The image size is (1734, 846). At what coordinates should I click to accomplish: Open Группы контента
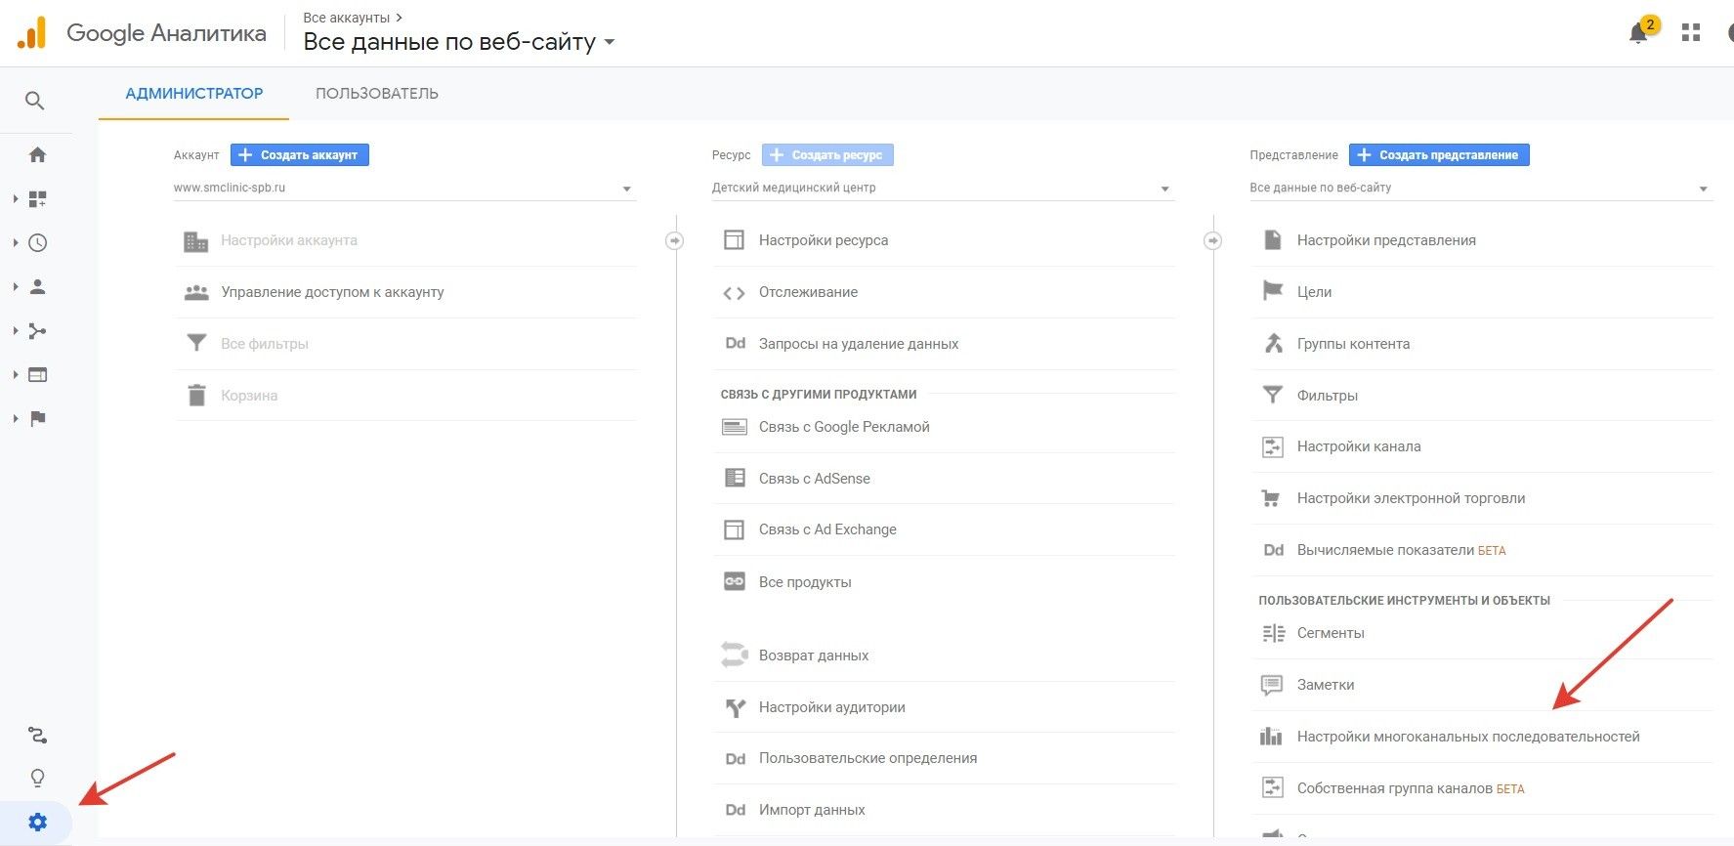coord(1353,344)
